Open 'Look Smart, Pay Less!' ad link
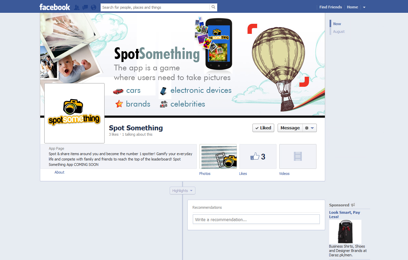Screen dimensions: 408x260 (345, 214)
